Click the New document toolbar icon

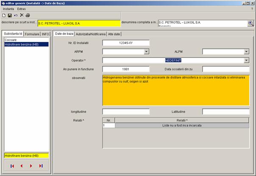[4, 15]
